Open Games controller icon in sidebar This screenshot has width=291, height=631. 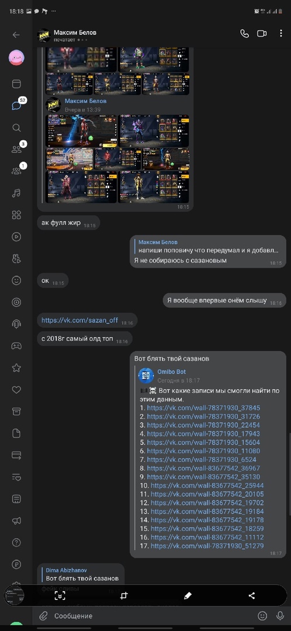(x=16, y=346)
